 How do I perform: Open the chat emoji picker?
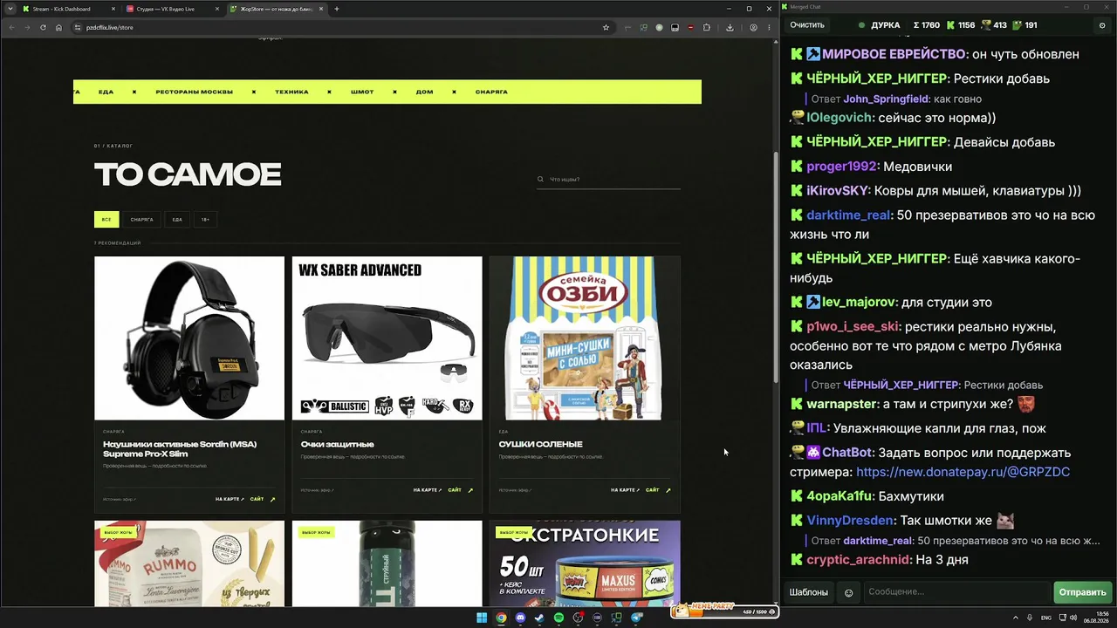[849, 593]
